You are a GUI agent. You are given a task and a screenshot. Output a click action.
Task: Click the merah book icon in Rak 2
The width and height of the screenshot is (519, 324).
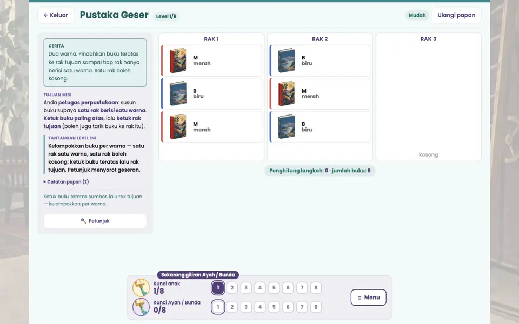287,93
